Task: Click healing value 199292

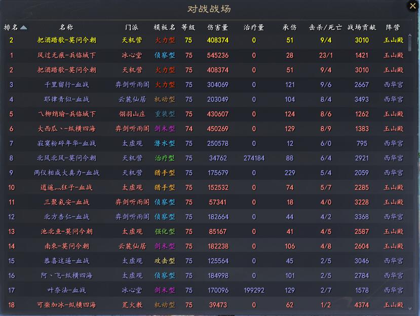Action: 254,290
